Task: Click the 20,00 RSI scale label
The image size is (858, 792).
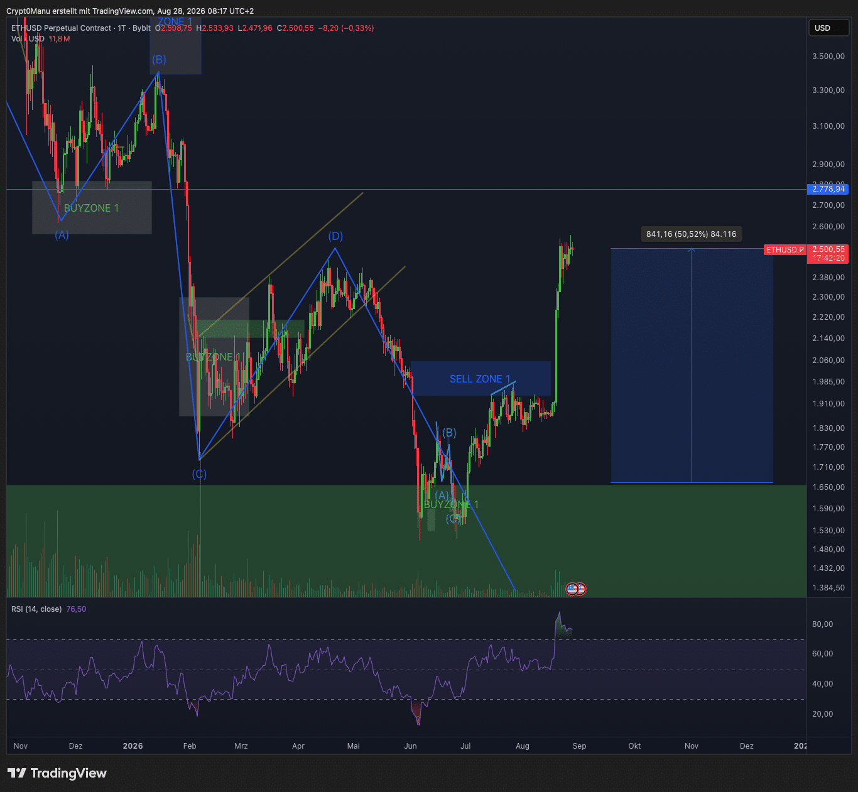Action: [x=823, y=714]
